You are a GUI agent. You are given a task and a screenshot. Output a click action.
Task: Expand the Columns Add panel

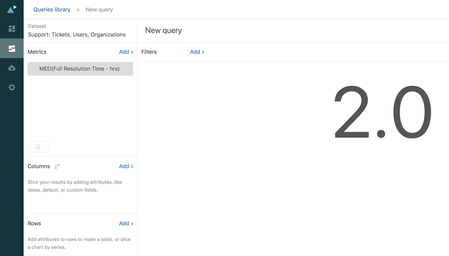coord(126,166)
